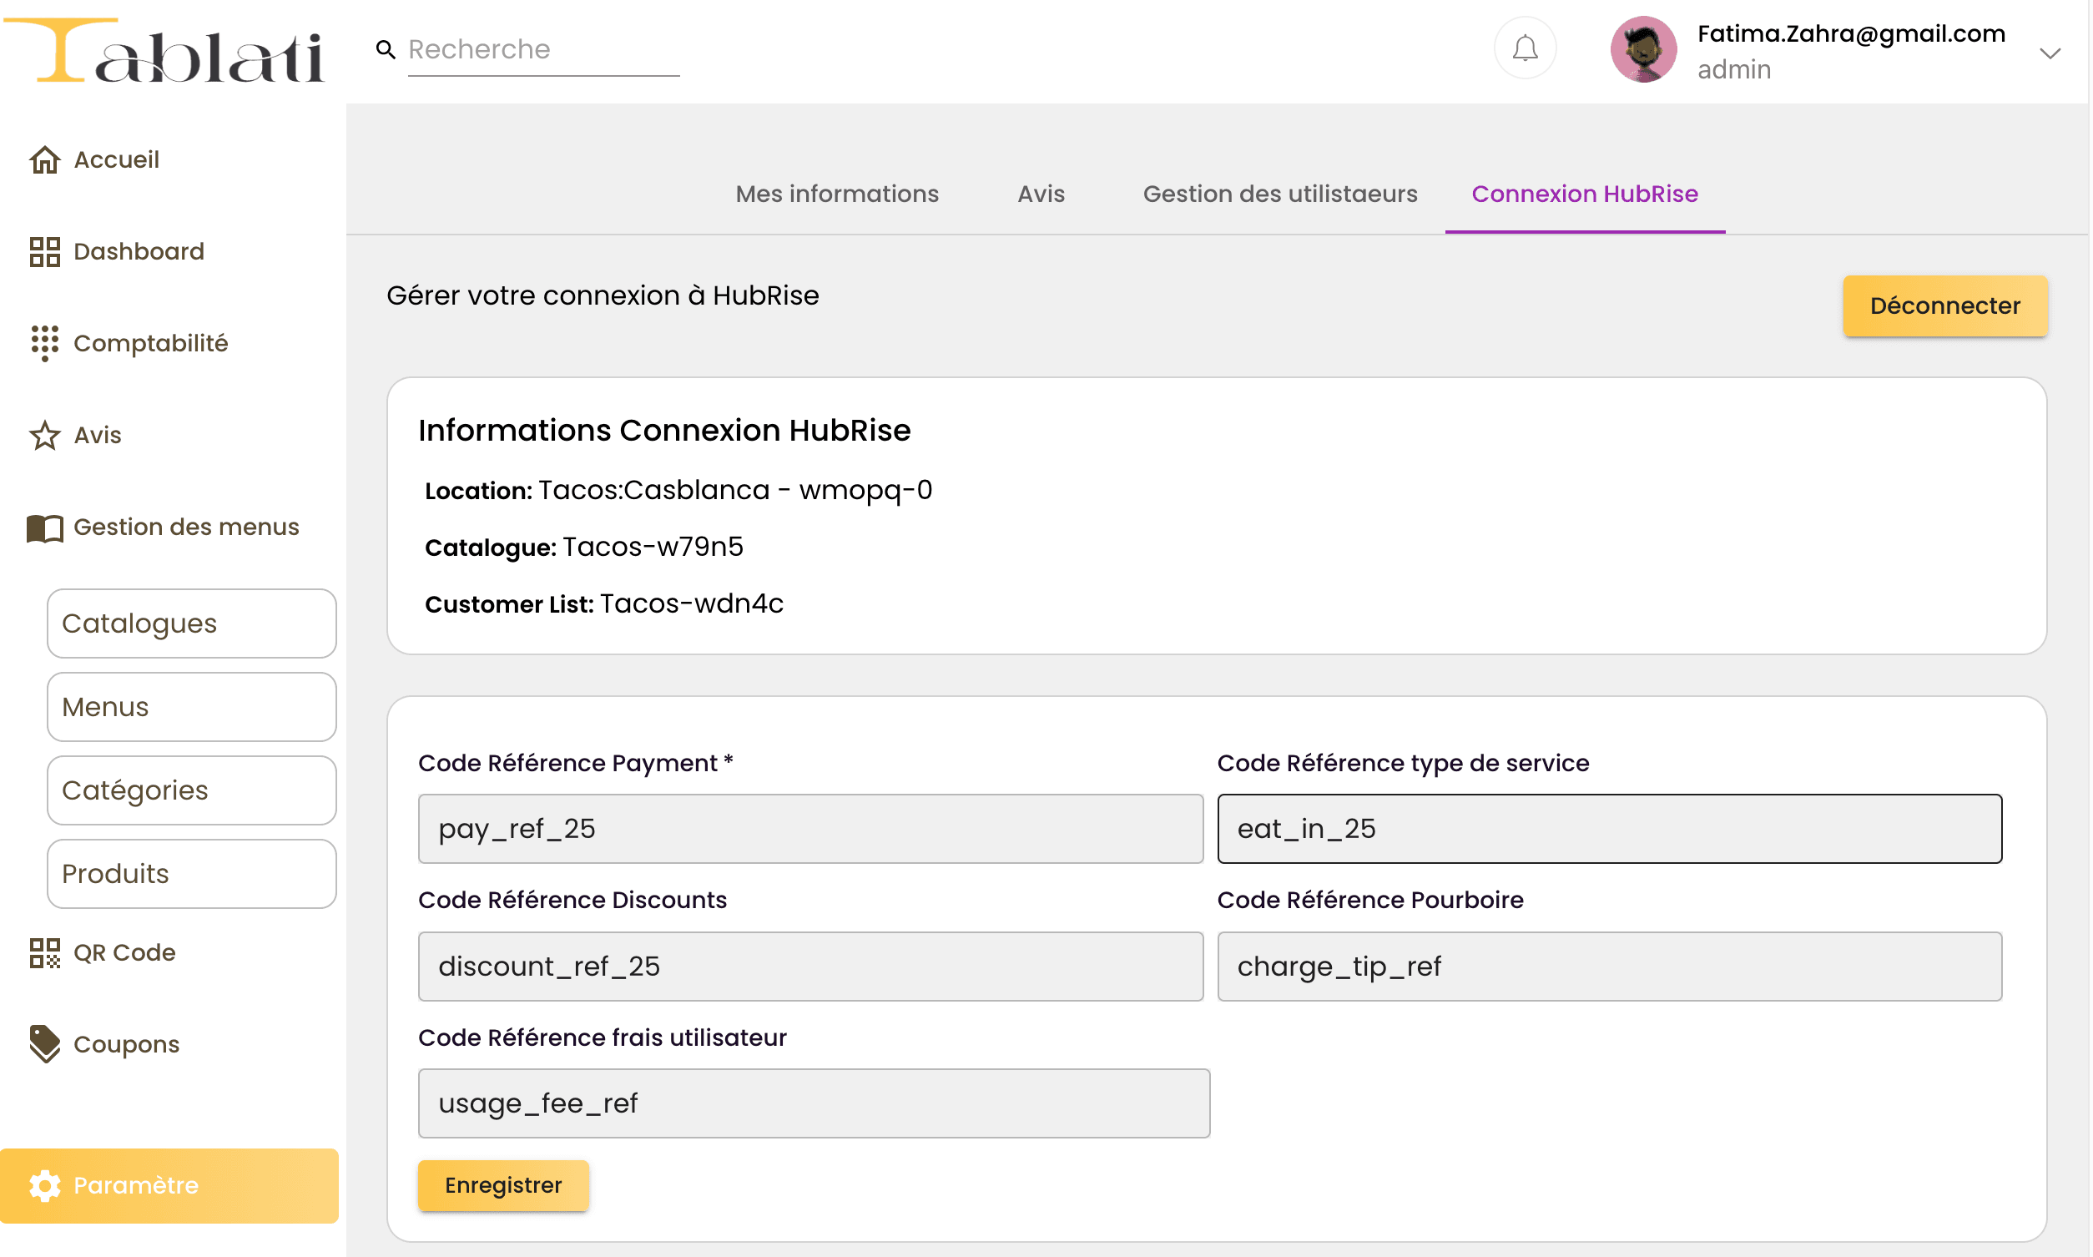
Task: Switch to the Mes informations tab
Action: (836, 194)
